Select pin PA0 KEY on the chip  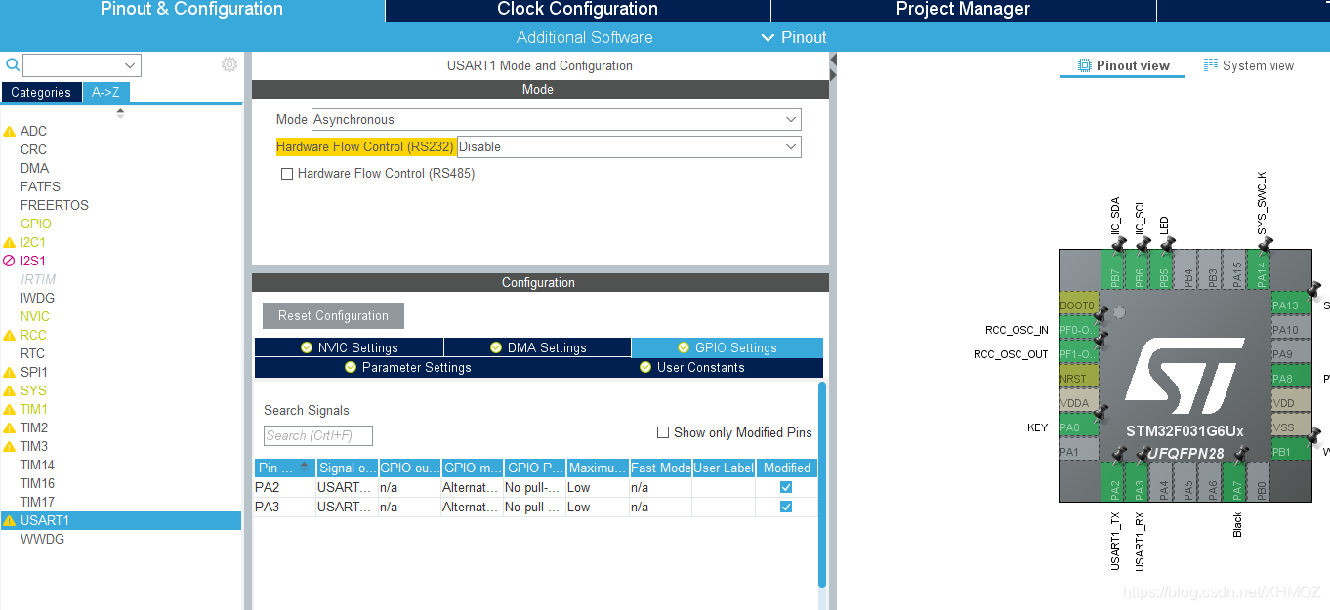tap(1078, 427)
